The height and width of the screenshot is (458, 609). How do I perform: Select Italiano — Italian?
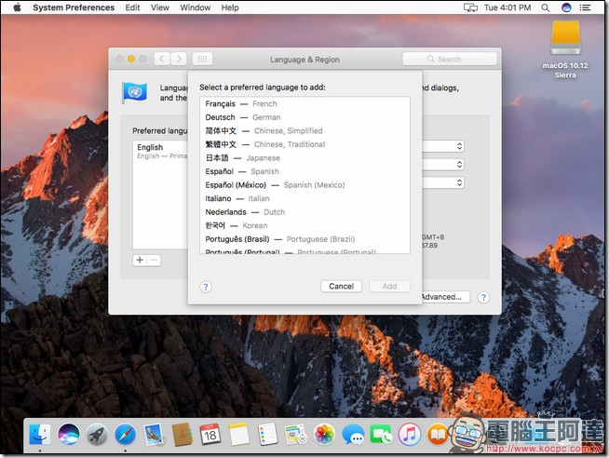point(304,198)
